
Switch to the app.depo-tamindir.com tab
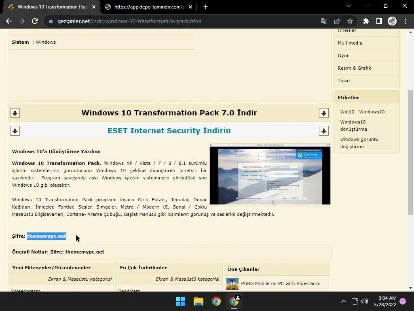coord(148,7)
